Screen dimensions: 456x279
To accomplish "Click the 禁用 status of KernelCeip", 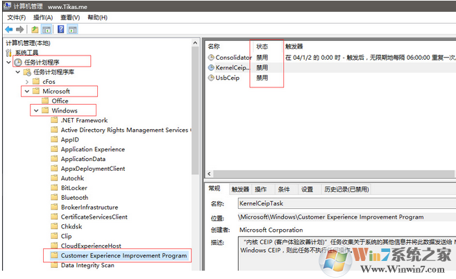I will (262, 67).
